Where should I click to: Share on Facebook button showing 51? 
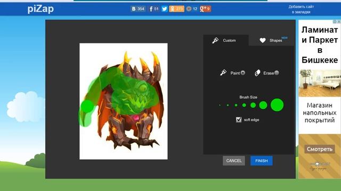coord(153,9)
